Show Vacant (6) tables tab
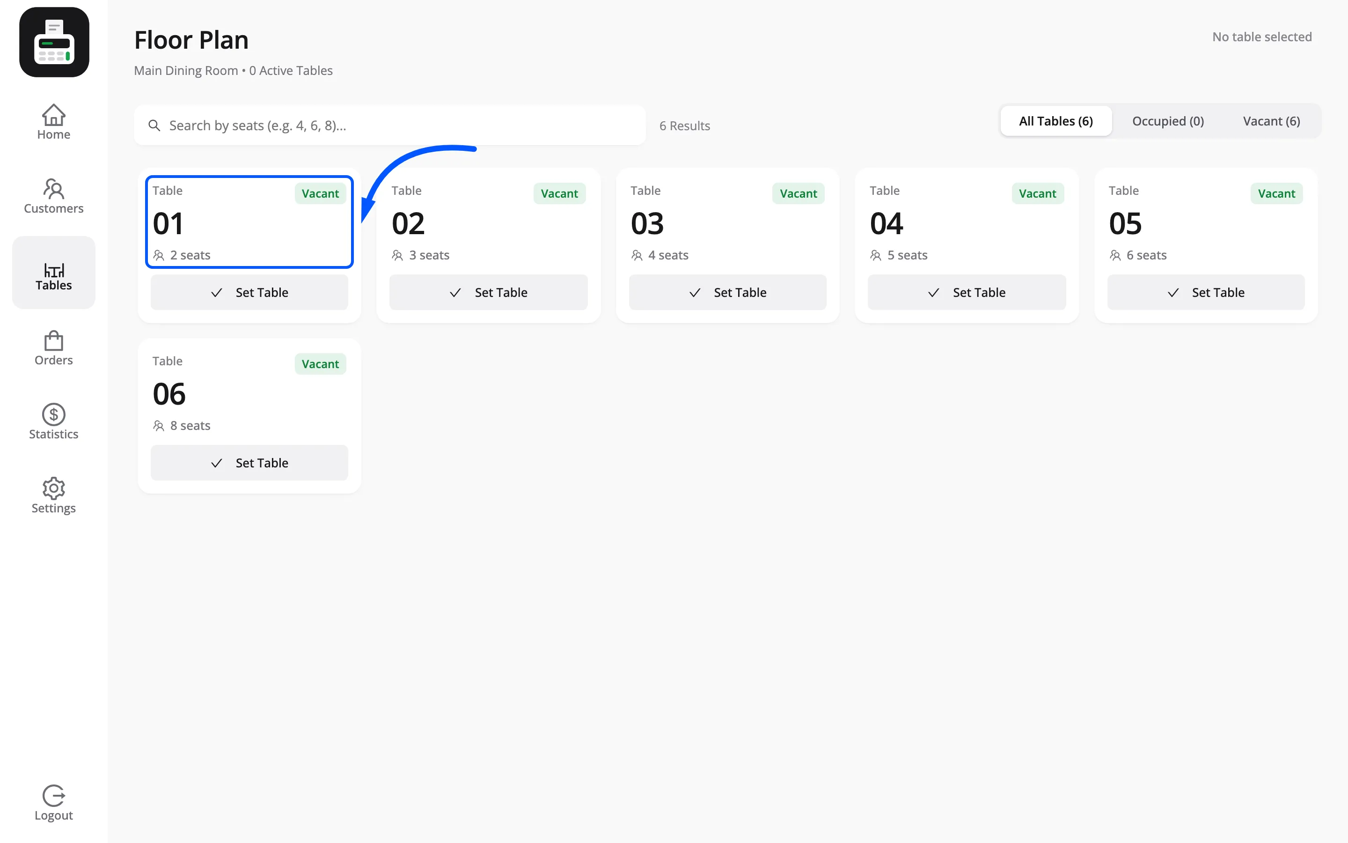This screenshot has width=1348, height=843. [1271, 121]
